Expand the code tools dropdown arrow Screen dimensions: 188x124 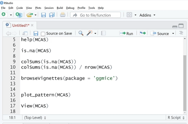[95, 33]
